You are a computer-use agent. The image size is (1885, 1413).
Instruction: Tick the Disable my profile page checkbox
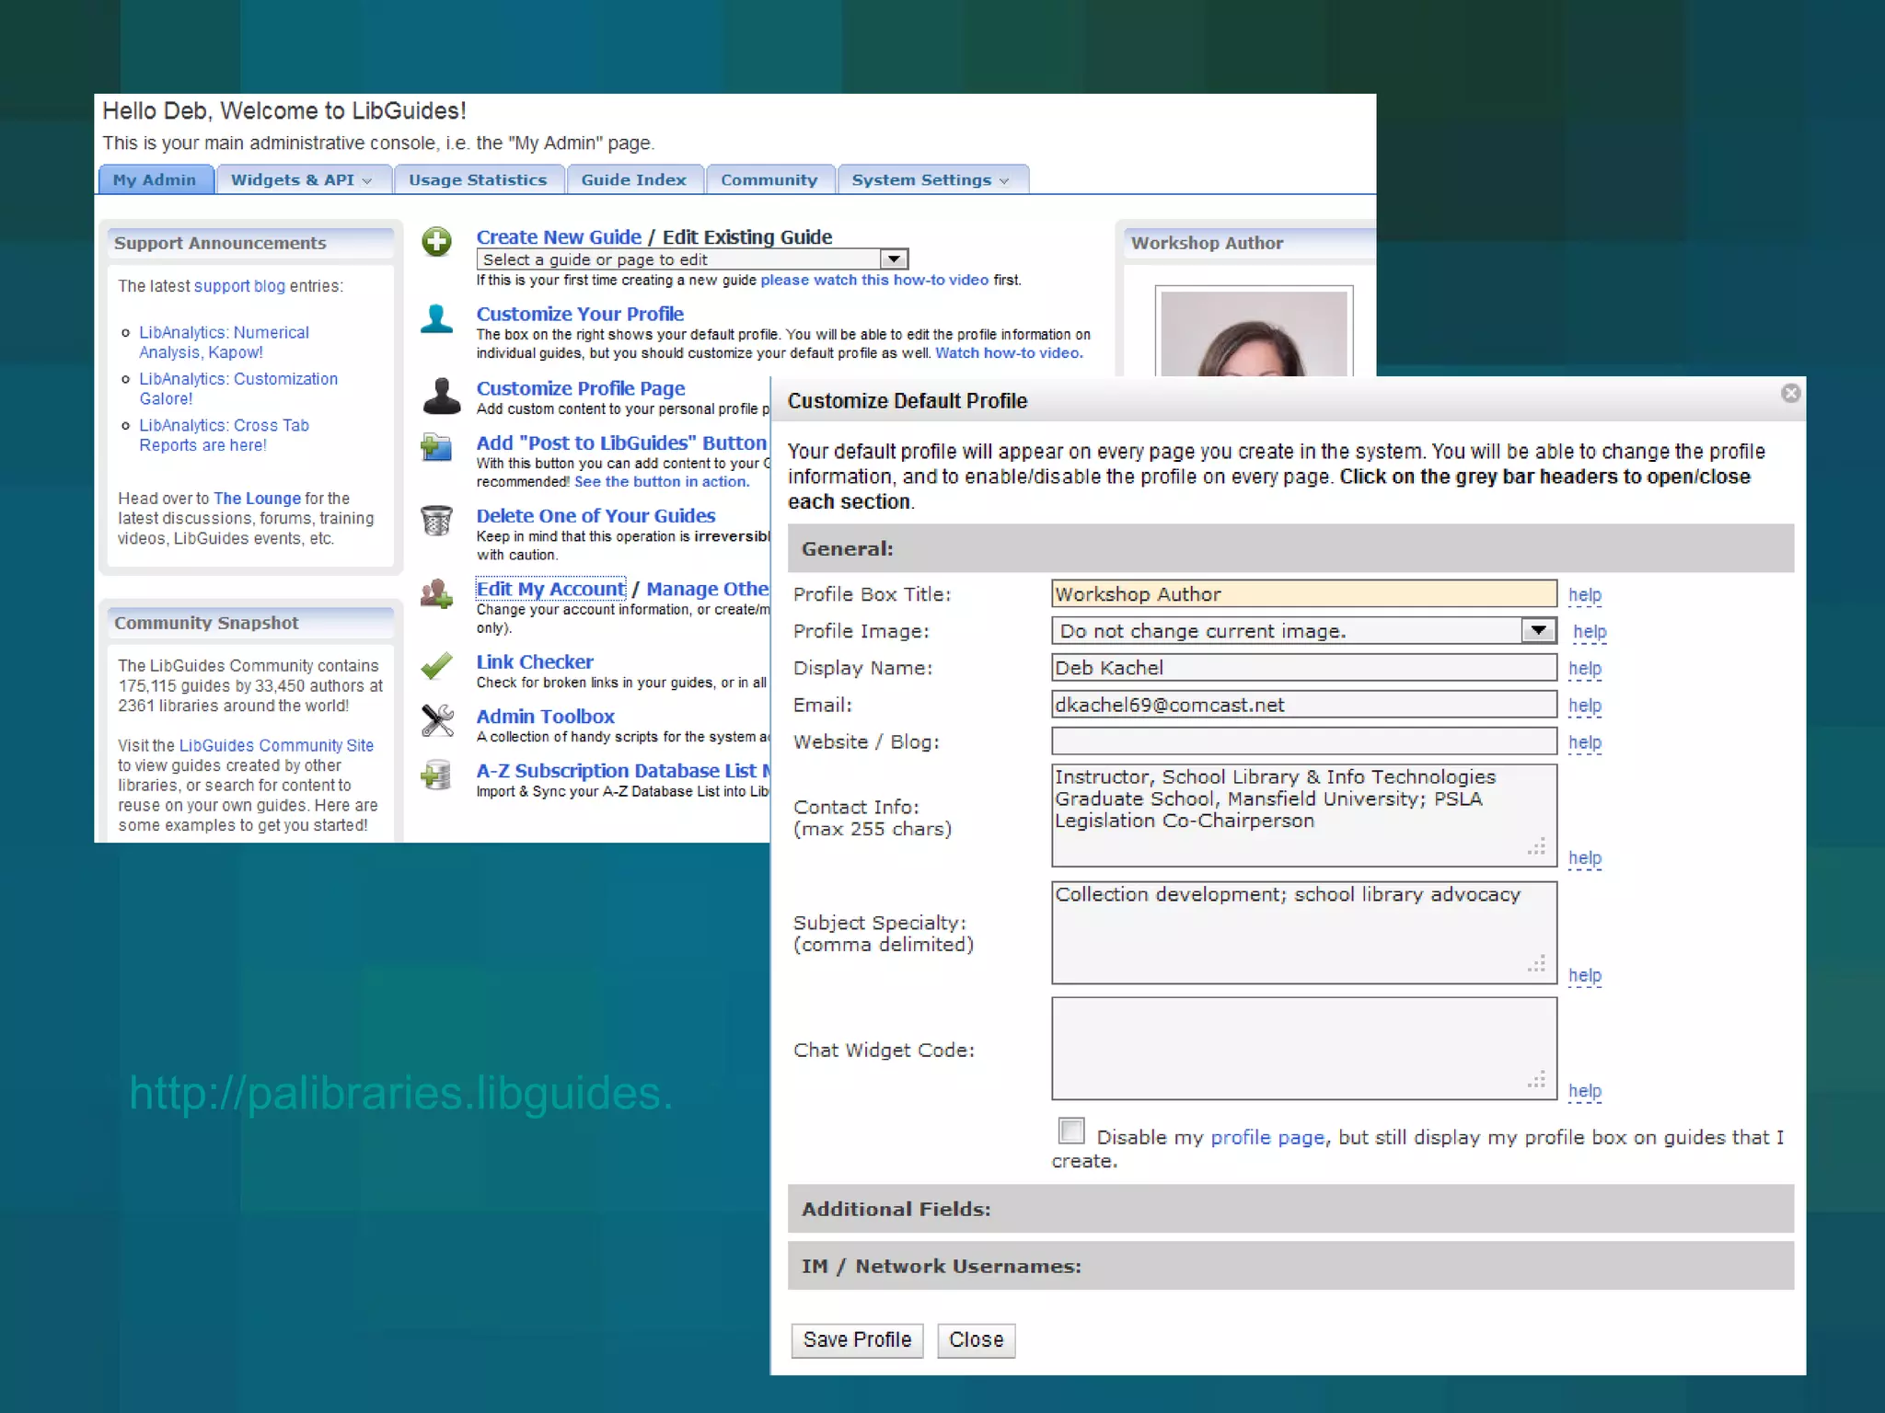pos(1071,1131)
